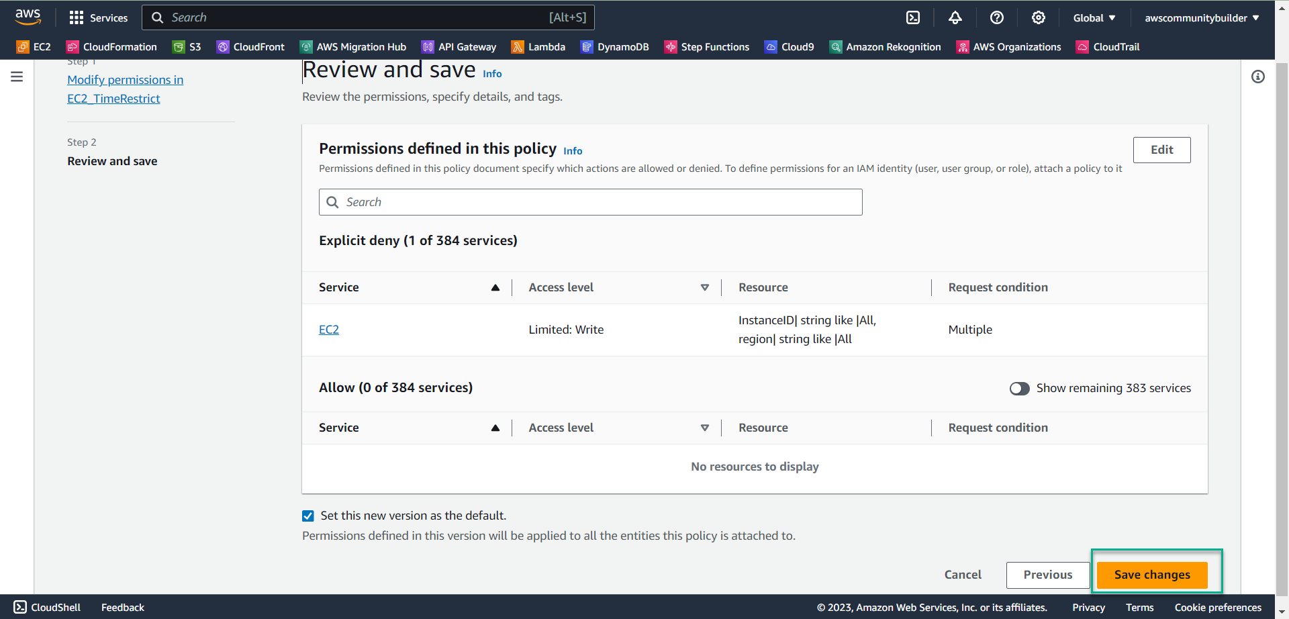This screenshot has height=619, width=1289.
Task: Open the settings gear icon
Action: coord(1039,17)
